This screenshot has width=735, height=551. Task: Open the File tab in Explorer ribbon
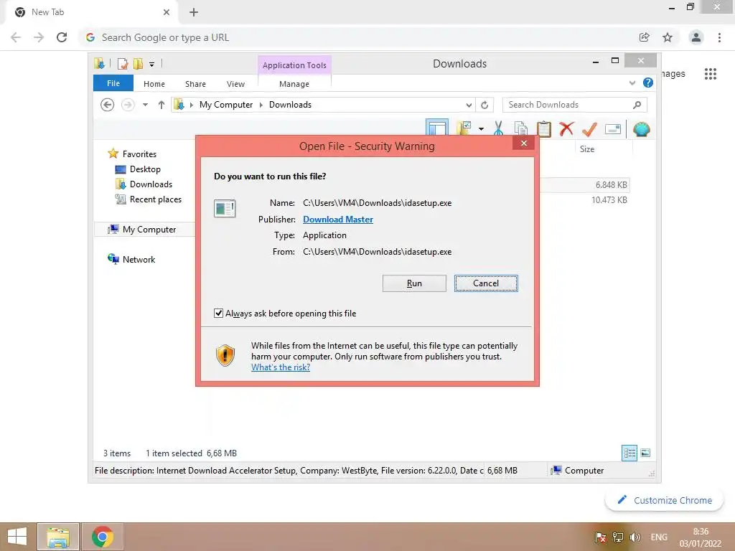pyautogui.click(x=113, y=83)
